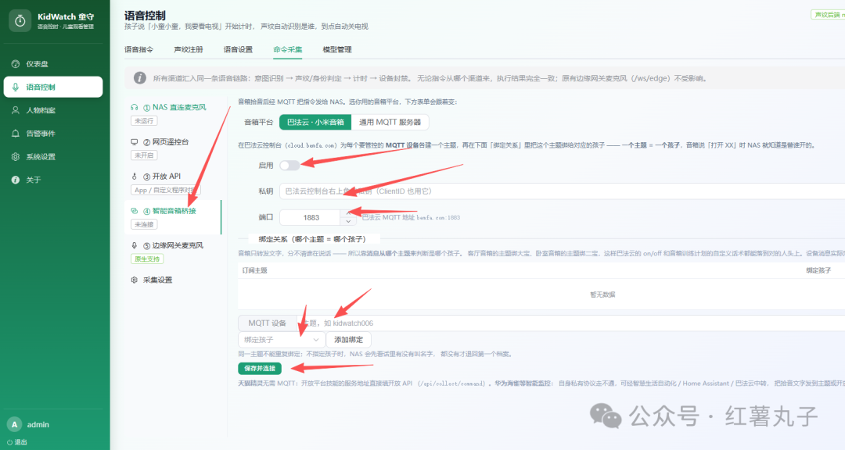Focus the 端口 field showing 1883
Viewport: 845px width, 450px height.
pos(311,217)
